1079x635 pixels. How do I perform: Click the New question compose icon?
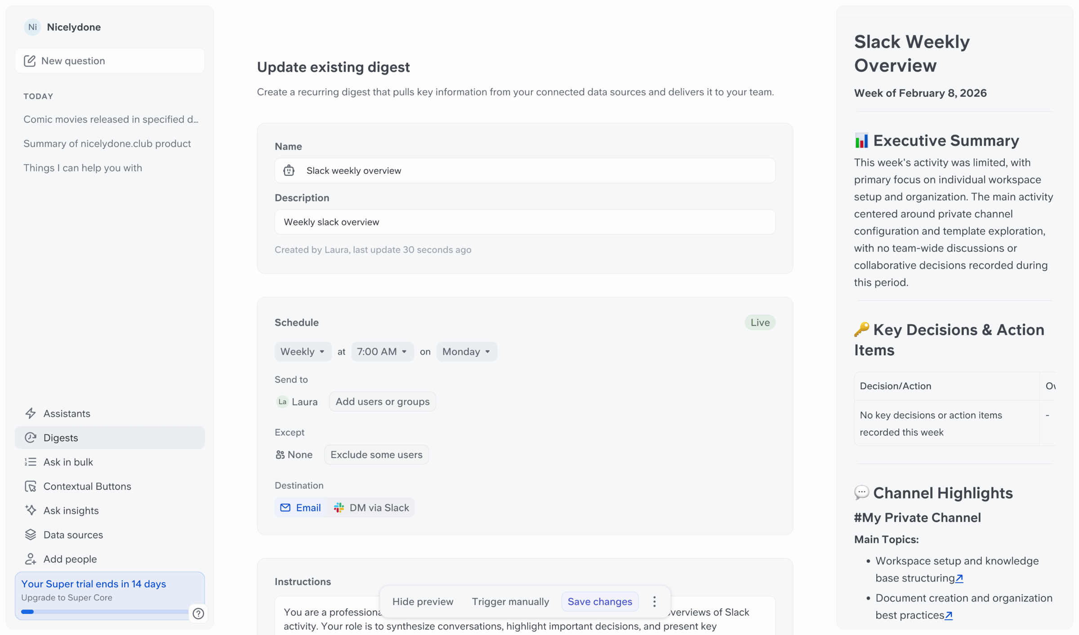30,61
